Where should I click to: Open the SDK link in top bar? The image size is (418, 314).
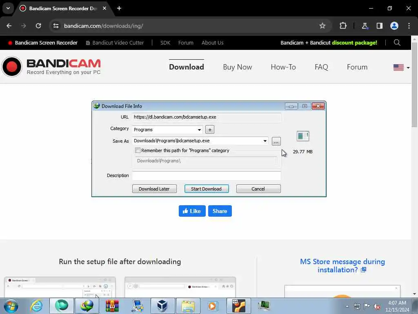165,43
